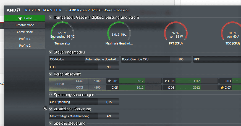The width and height of the screenshot is (241, 126).
Task: Click the C 03 core label
Action: coord(228,81)
